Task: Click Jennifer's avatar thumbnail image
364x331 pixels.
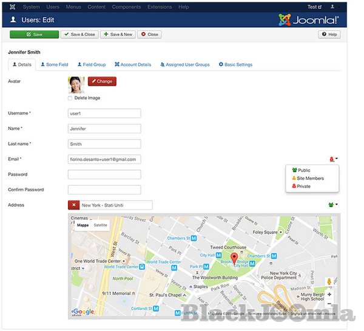Action: tap(76, 84)
